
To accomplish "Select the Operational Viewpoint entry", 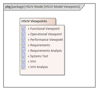I will pos(45,34).
